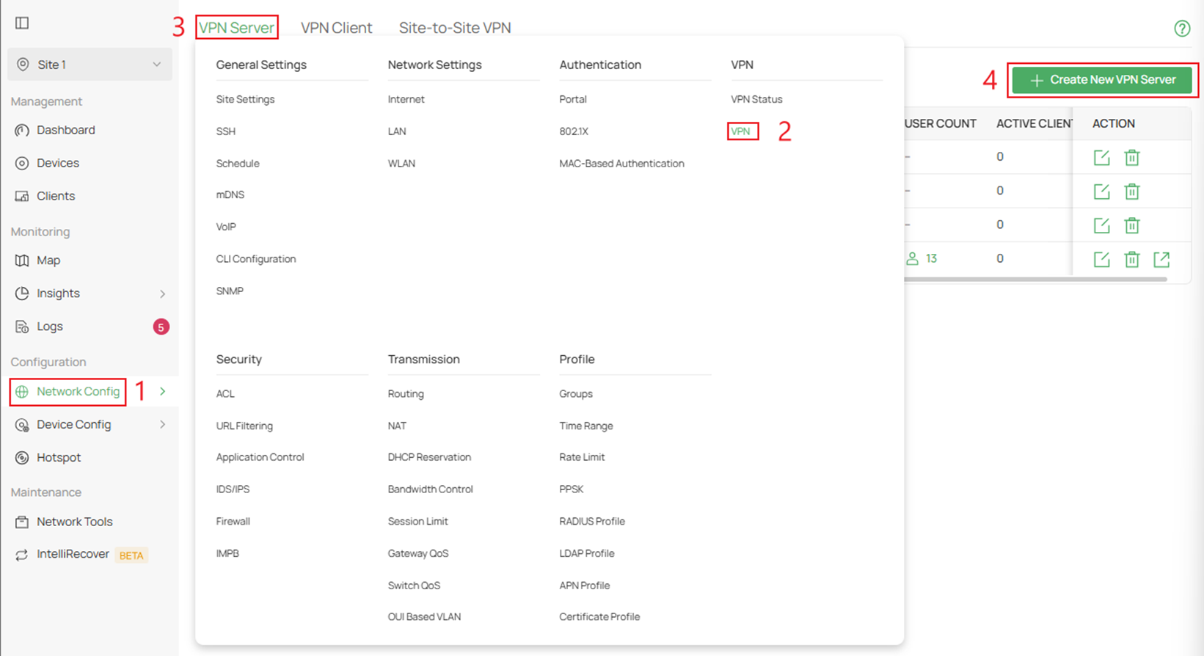The height and width of the screenshot is (656, 1204).
Task: Delete the VPN server with 13 users
Action: (x=1132, y=259)
